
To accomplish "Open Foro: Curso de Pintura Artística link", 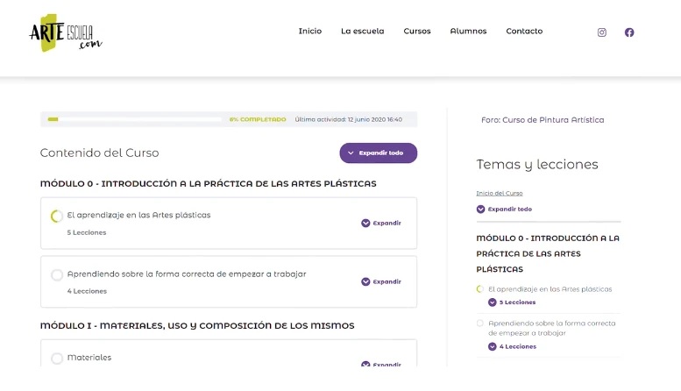I will [x=543, y=120].
